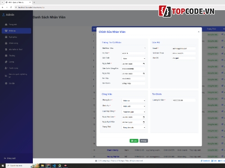Expand the Phòng Ban dropdown
The height and width of the screenshot is (168, 225).
click(x=134, y=101)
